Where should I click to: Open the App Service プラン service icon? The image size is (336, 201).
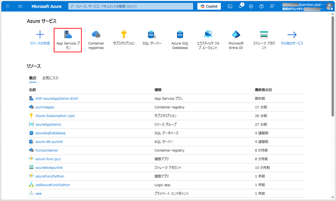click(68, 35)
